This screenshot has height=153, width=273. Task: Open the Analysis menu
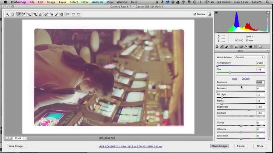pos(98,2)
